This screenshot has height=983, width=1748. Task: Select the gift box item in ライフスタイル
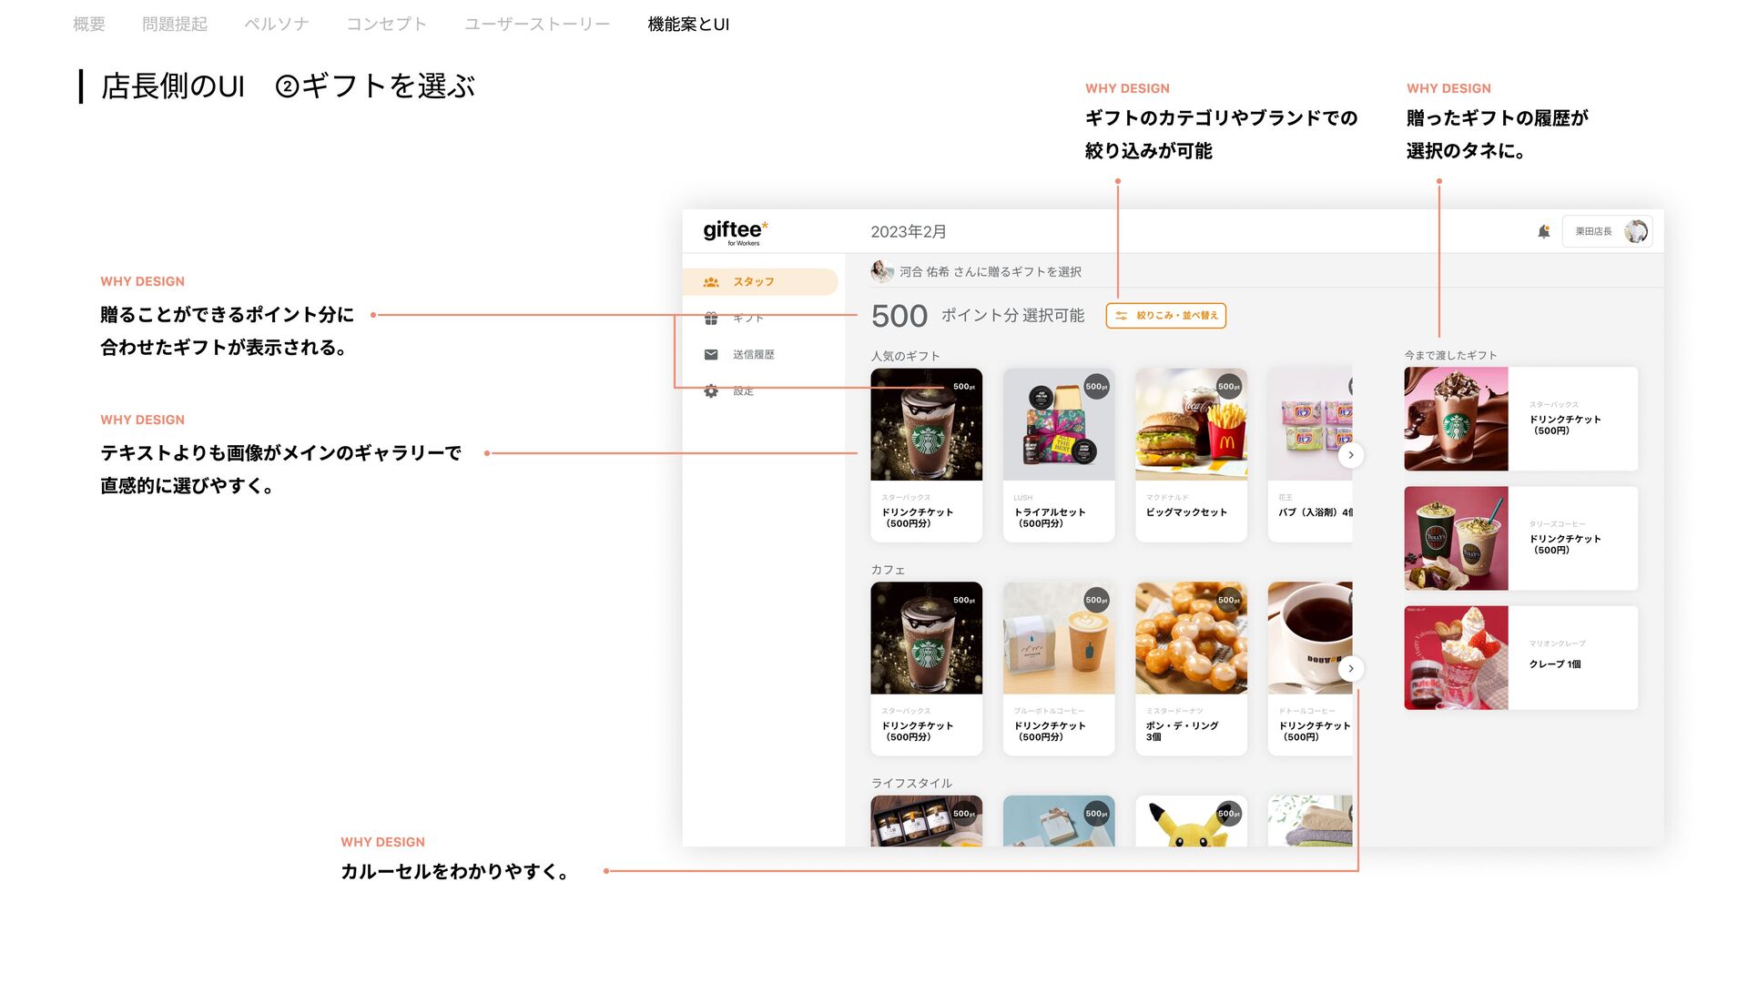[1059, 821]
